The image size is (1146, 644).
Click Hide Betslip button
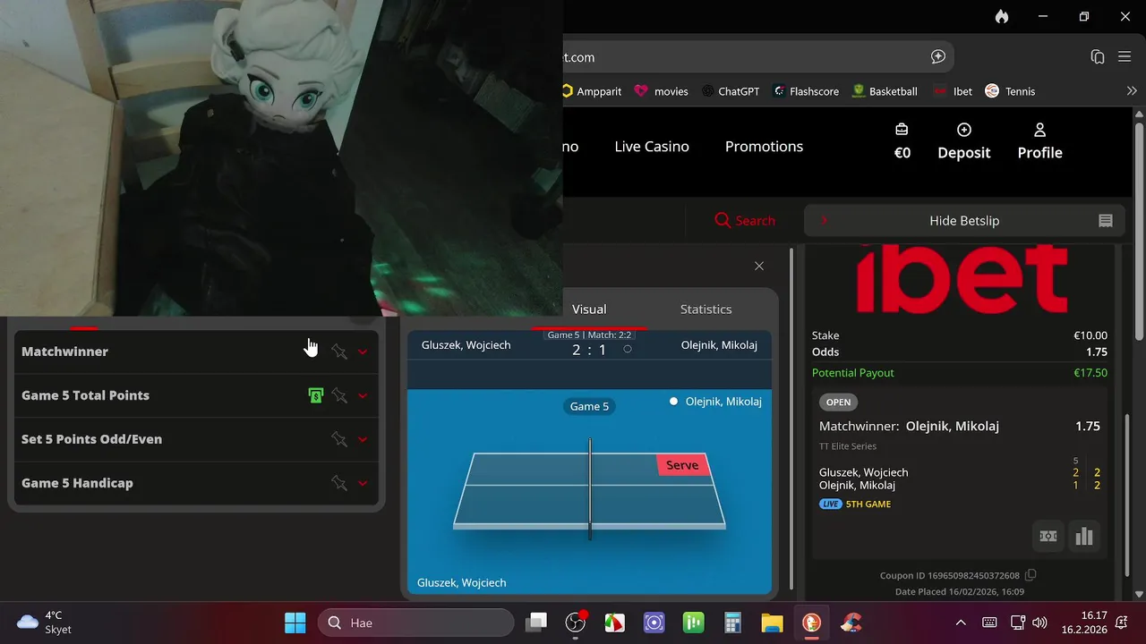click(964, 221)
